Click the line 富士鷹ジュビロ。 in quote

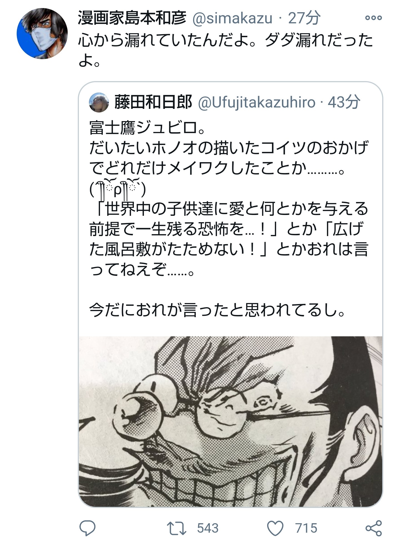point(147,128)
